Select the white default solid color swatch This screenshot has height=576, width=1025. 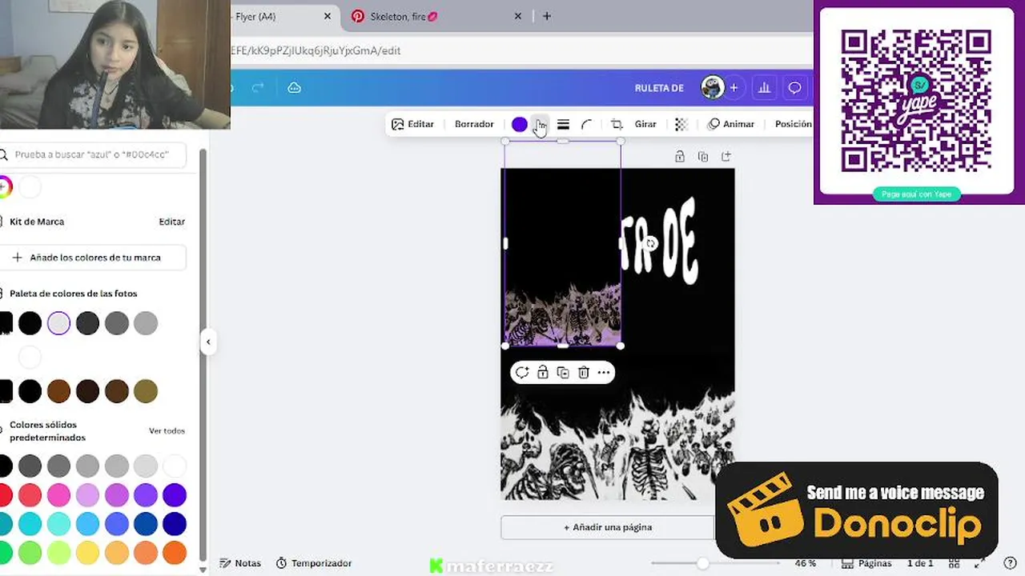coord(175,466)
